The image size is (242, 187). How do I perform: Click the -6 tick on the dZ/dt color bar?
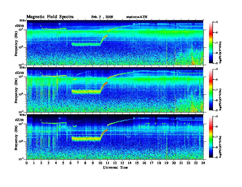click(x=216, y=127)
